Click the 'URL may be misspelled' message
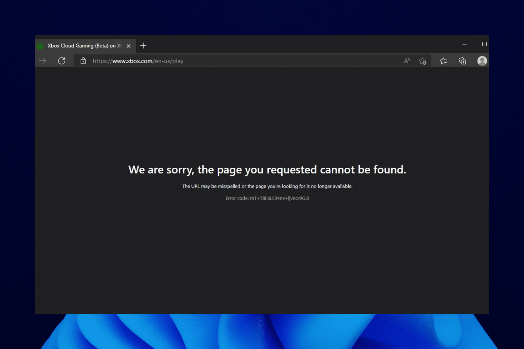The image size is (524, 349). pyautogui.click(x=267, y=186)
